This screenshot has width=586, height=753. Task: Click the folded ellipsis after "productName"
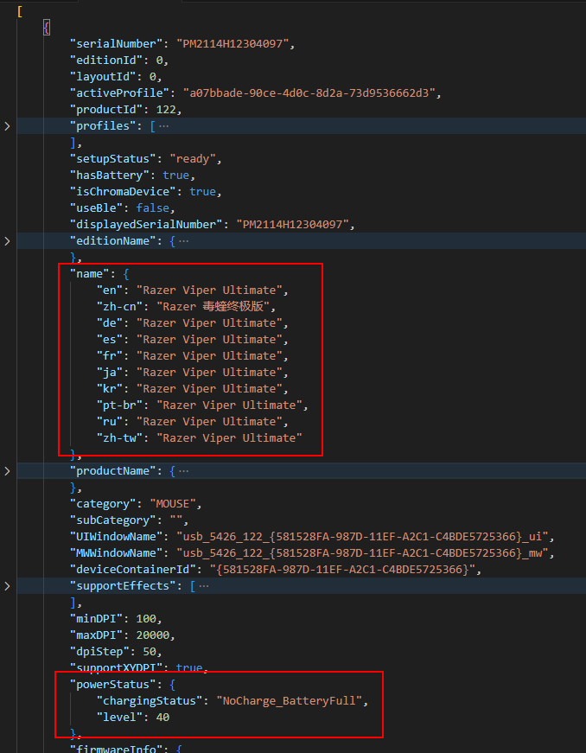(183, 471)
